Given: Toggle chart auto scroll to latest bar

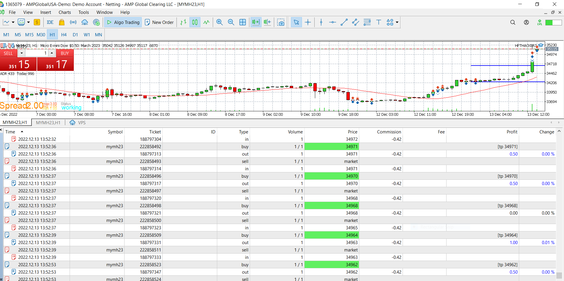Looking at the screenshot, I should (x=256, y=22).
